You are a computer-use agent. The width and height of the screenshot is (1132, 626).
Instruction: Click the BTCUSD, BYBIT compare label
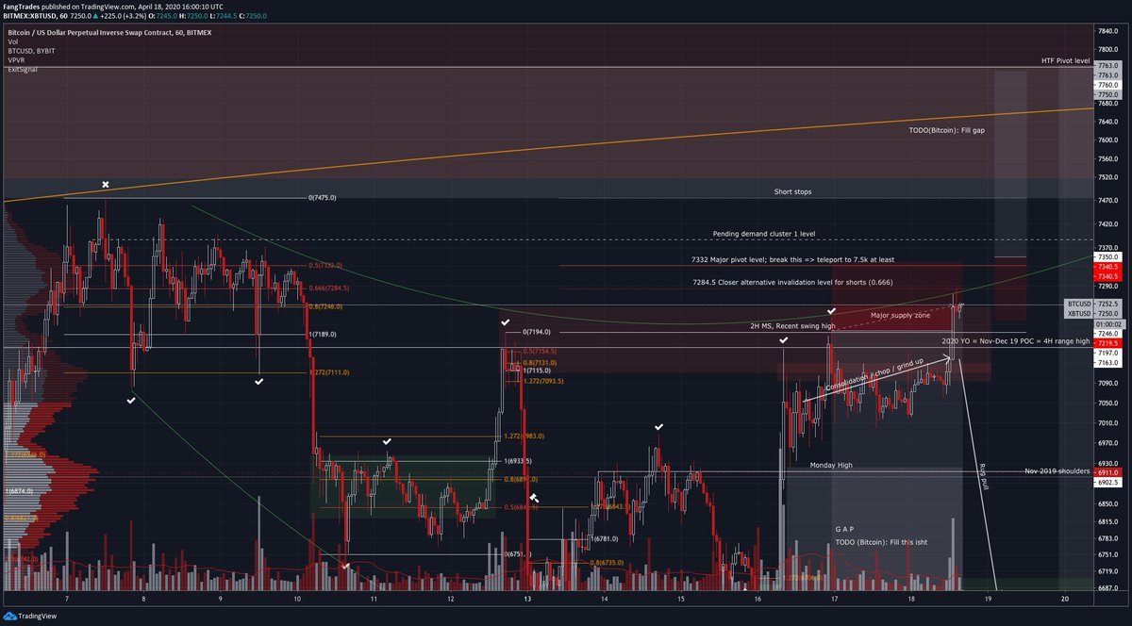point(31,51)
